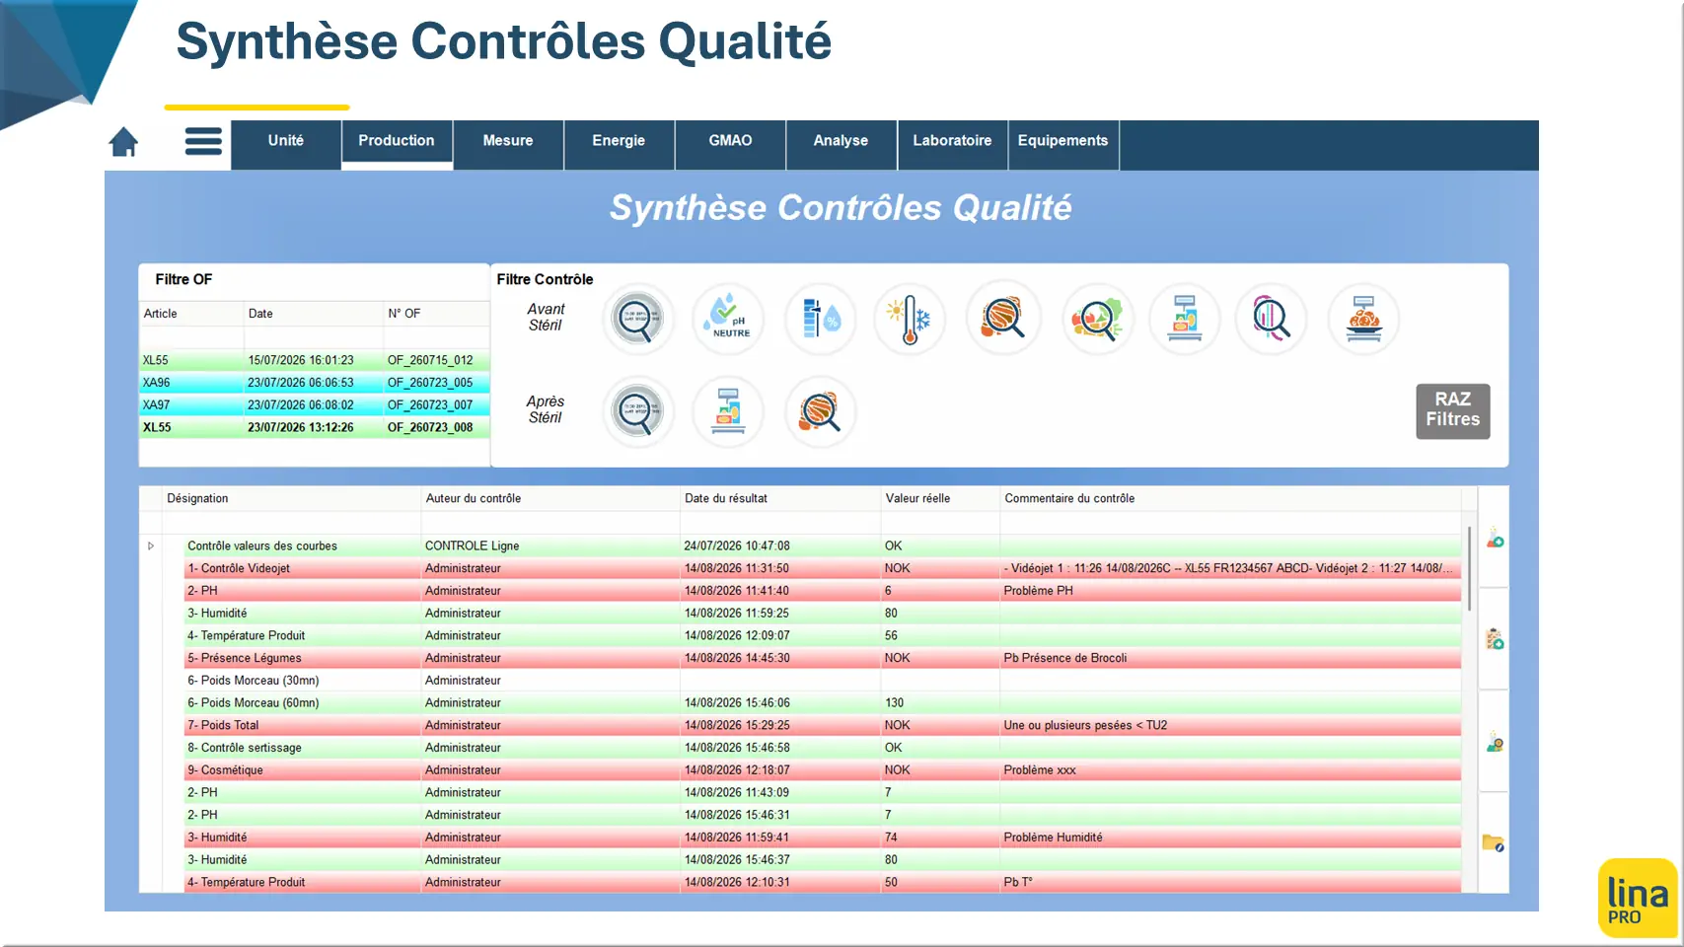Select the '1- Contrôle Videojet' row

[x=822, y=568]
